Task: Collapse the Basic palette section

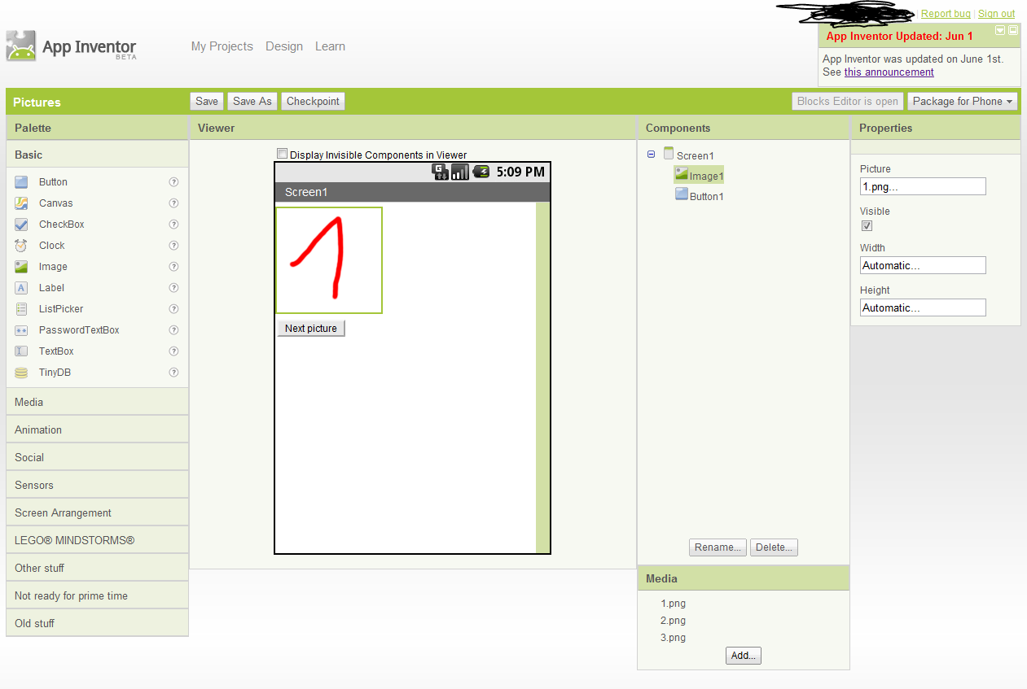Action: (97, 155)
